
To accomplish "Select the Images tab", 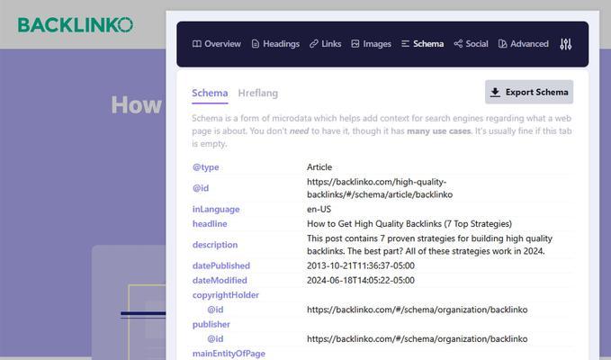I will [371, 44].
